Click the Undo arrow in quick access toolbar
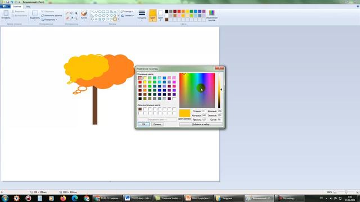Viewport: 360px width, 202px height. [12, 2]
